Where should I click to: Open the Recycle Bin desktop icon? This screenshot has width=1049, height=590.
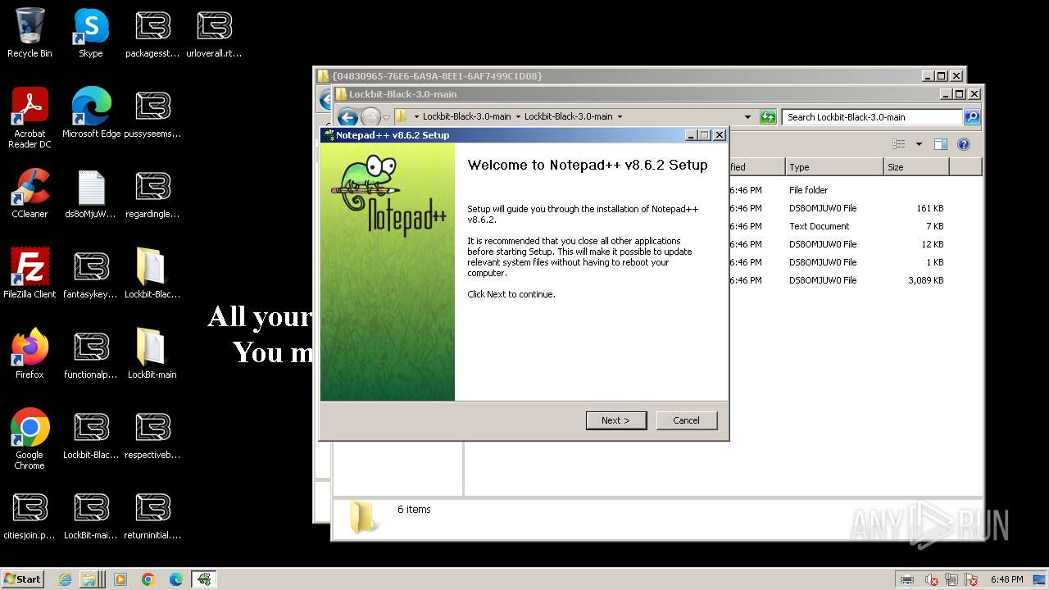[x=30, y=33]
